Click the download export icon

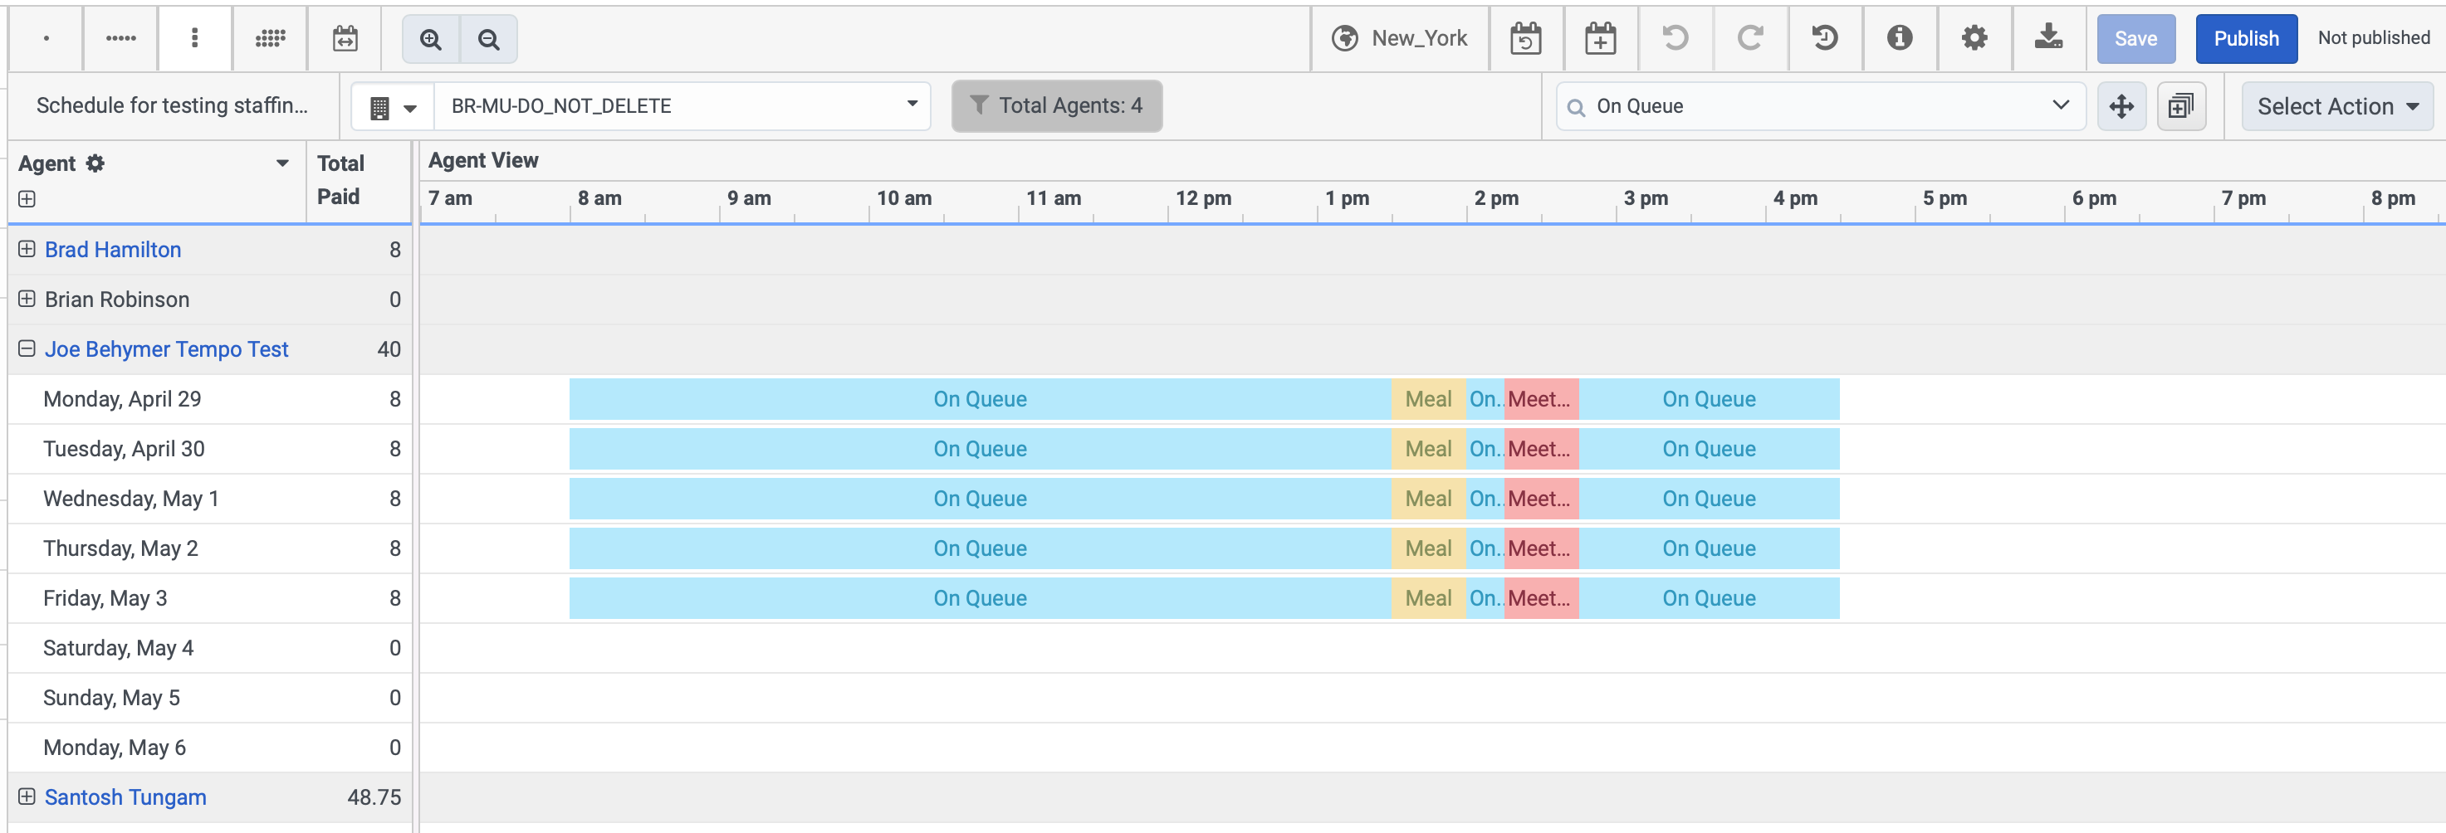coord(2048,38)
